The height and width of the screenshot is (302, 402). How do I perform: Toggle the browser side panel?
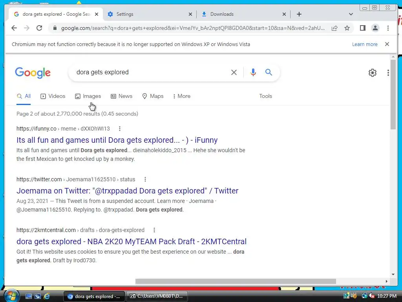pyautogui.click(x=362, y=28)
